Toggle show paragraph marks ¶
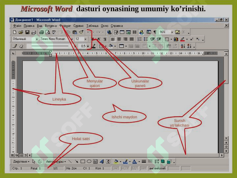 click(155, 32)
